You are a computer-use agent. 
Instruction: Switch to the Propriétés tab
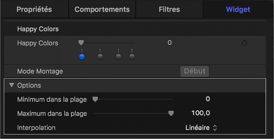tap(34, 9)
